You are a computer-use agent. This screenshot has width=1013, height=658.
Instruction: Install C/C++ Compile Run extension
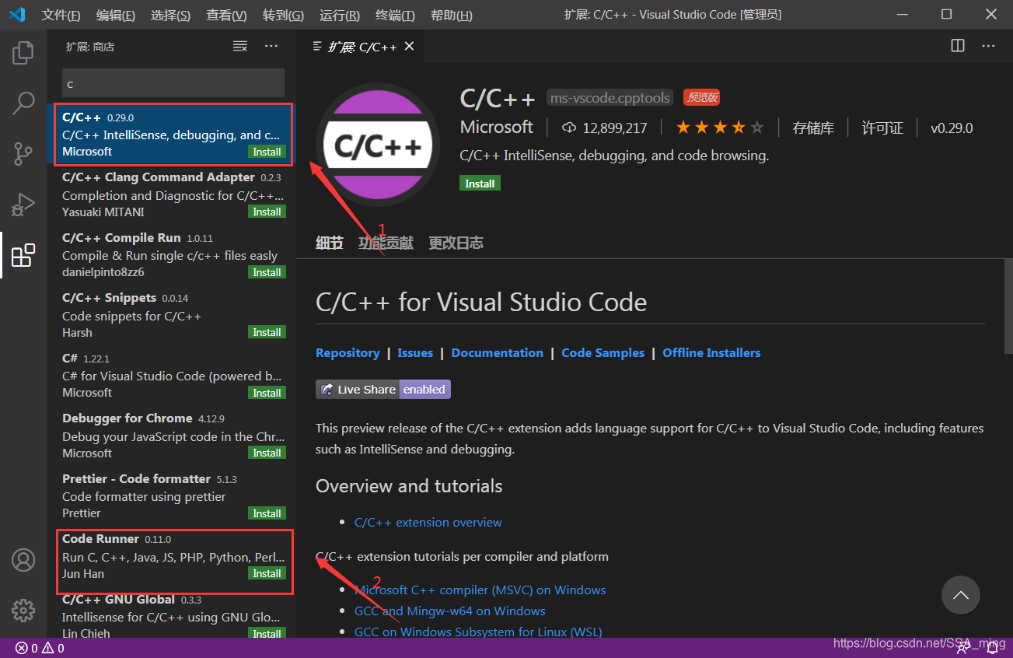[267, 272]
